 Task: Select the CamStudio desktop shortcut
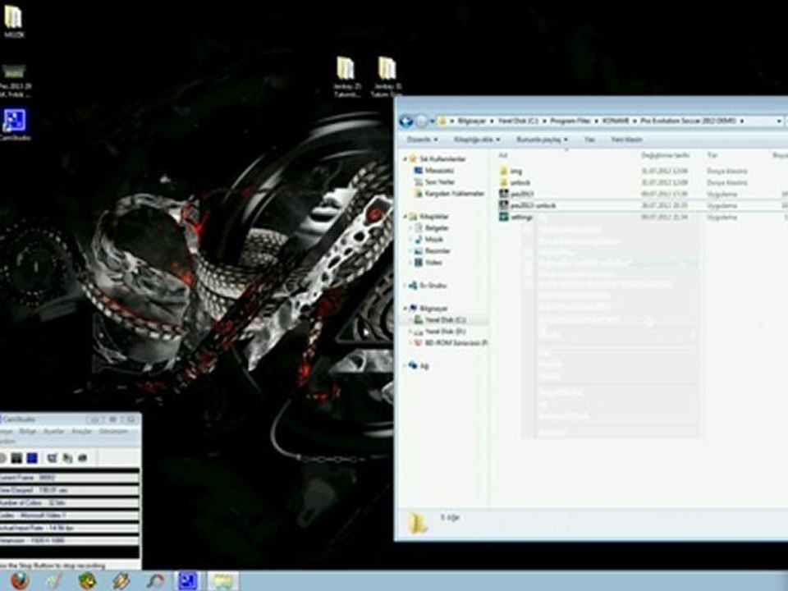[x=15, y=125]
